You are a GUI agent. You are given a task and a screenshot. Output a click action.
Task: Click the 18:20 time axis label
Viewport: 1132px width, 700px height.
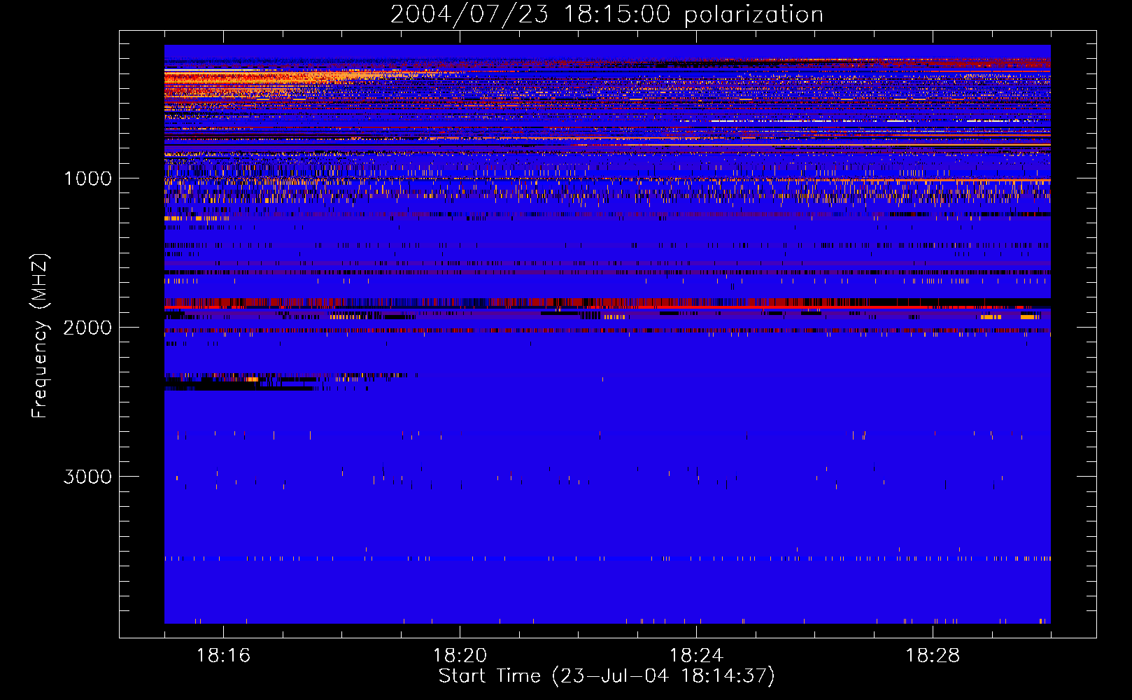tap(460, 656)
